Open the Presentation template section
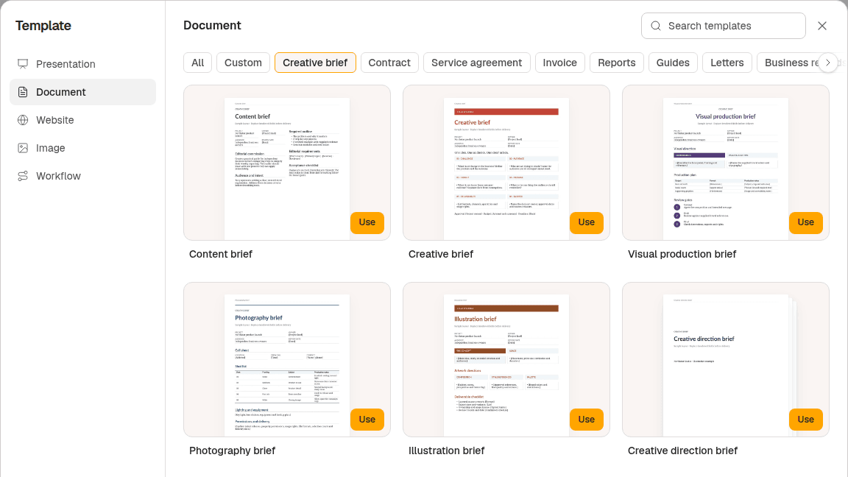The width and height of the screenshot is (848, 477). pyautogui.click(x=82, y=64)
